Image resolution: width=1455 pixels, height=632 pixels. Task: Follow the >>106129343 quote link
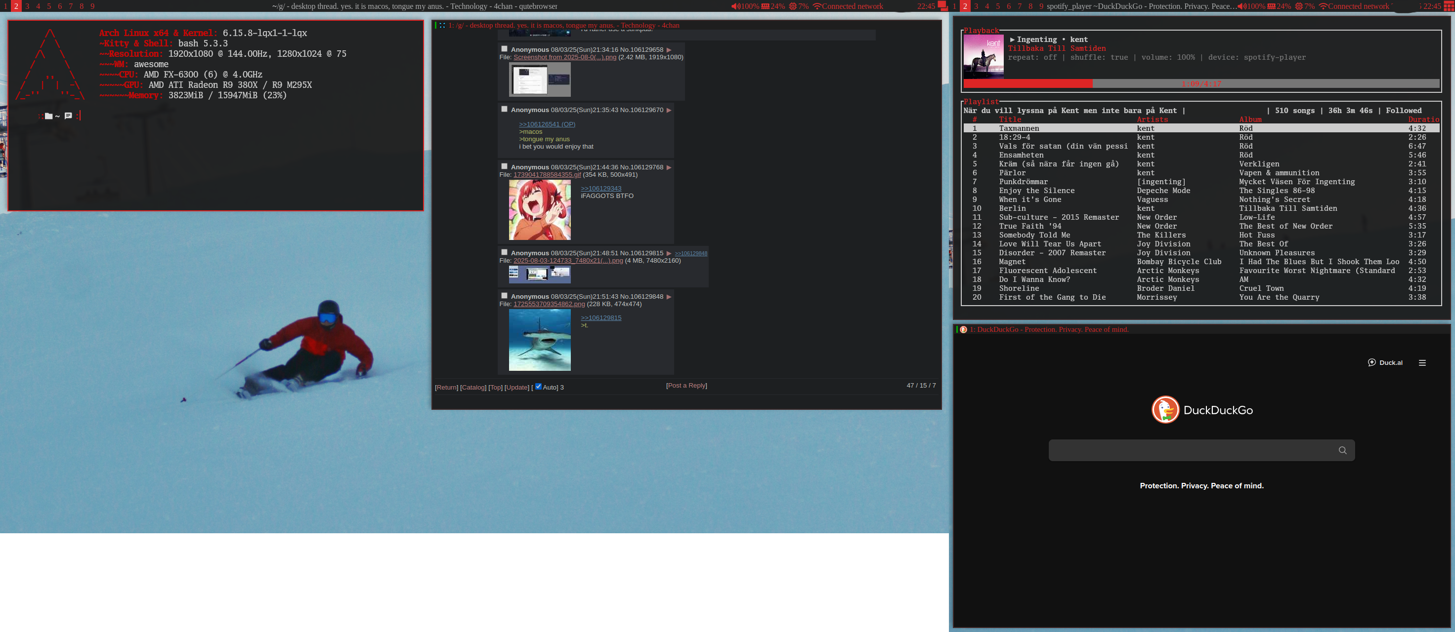tap(601, 189)
